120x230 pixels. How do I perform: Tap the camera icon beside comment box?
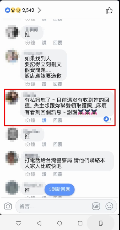8,206
